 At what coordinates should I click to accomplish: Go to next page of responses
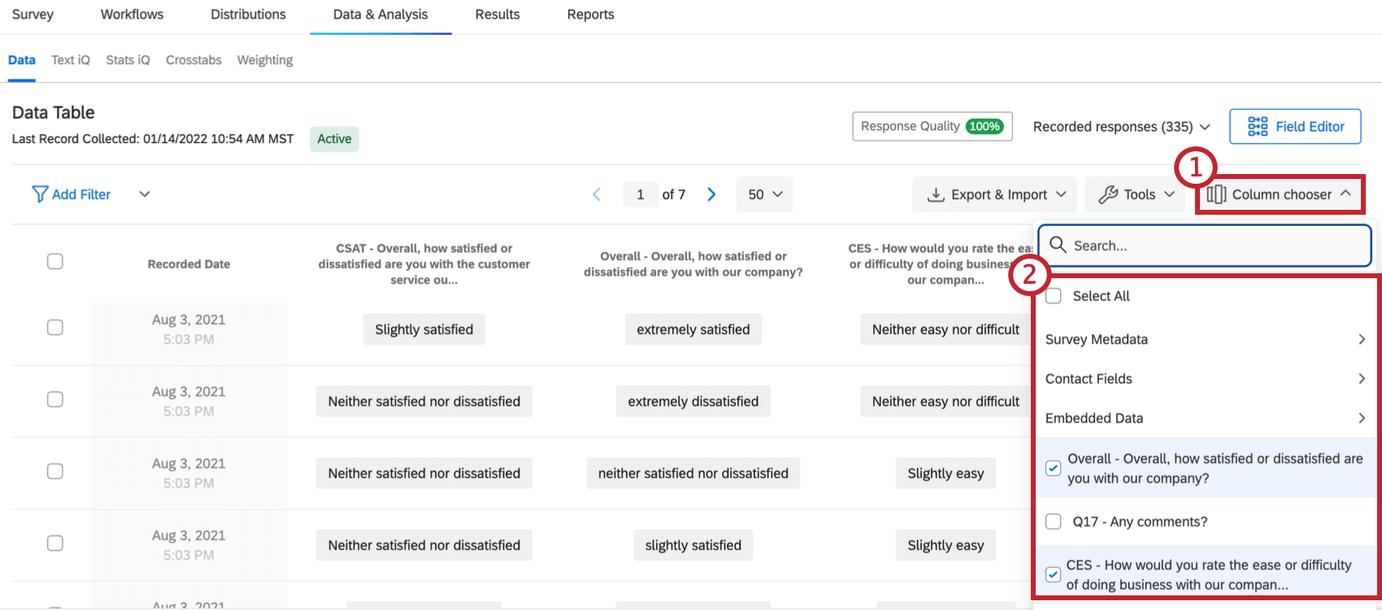pos(711,194)
